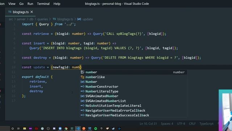Open Steam from the taskbar
The width and height of the screenshot is (232, 131).
point(113,128)
